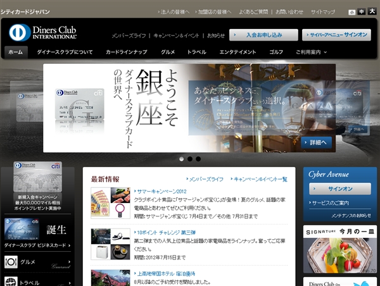This screenshot has height=286, width=380.
Task: Click シティカードジャパン title text
Action: (x=25, y=12)
